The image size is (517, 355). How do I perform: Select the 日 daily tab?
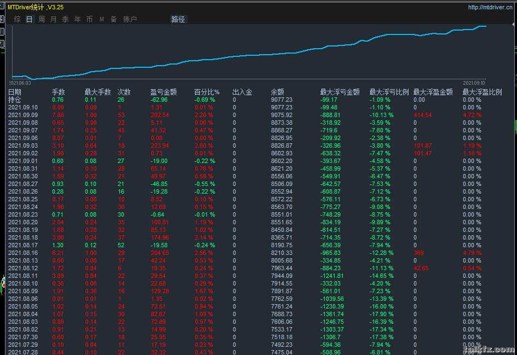click(x=30, y=20)
